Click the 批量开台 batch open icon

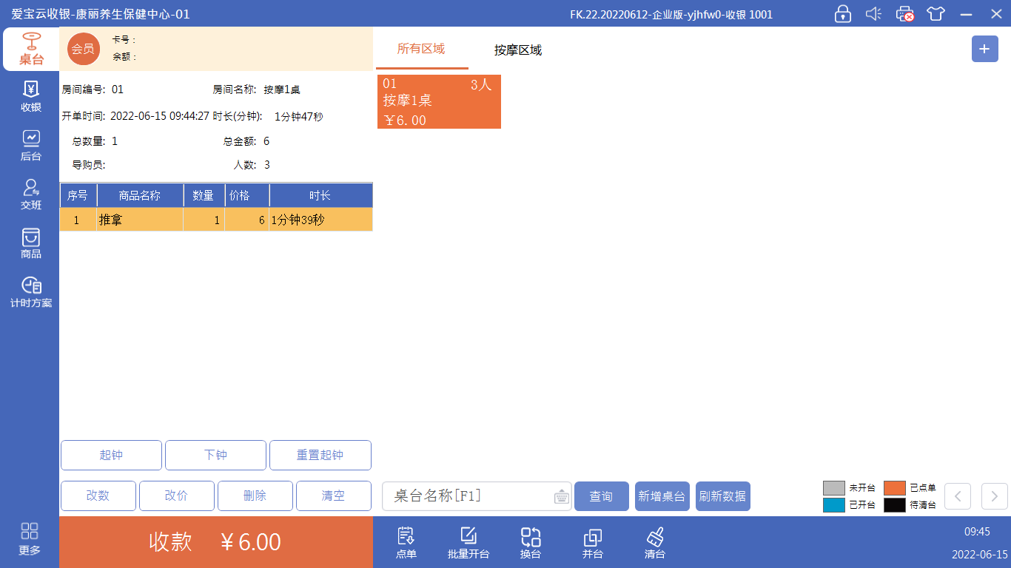(468, 542)
